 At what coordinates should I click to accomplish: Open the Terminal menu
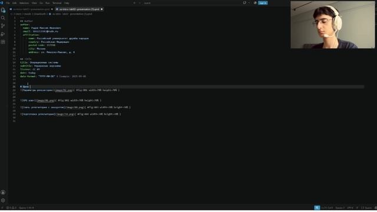57,3
